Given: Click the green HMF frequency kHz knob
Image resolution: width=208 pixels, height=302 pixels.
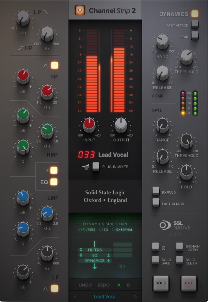Looking at the screenshot, I should pyautogui.click(x=47, y=131).
